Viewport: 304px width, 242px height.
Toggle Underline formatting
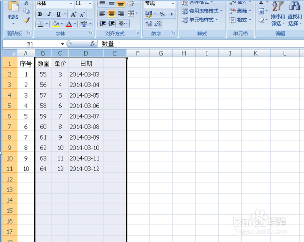click(x=58, y=14)
